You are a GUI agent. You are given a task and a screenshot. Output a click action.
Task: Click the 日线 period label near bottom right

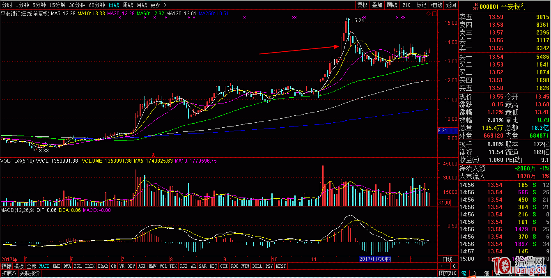447,260
